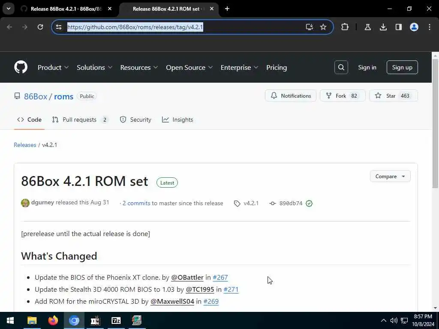This screenshot has width=439, height=329.
Task: Open the @TC1995 mention link
Action: click(200, 289)
